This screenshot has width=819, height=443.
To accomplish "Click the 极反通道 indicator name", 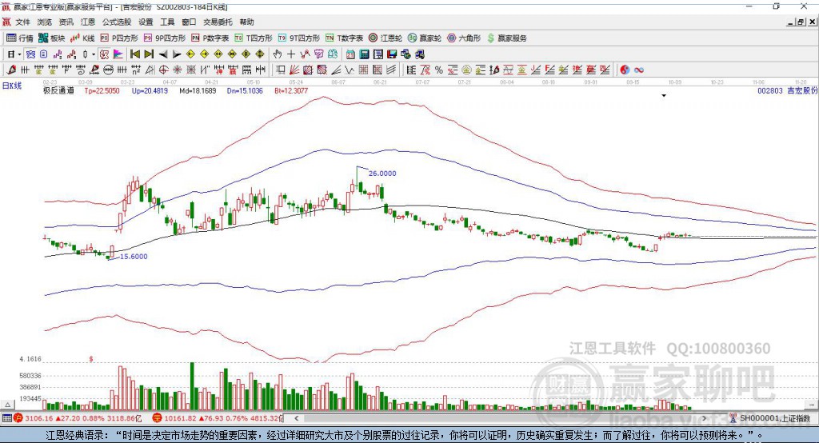I will [x=58, y=90].
